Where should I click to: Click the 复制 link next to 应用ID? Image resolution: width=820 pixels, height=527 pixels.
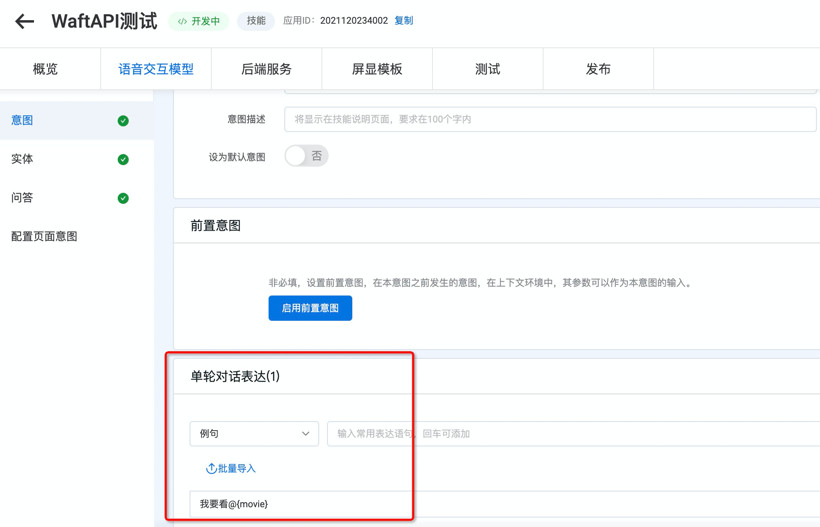(x=404, y=21)
